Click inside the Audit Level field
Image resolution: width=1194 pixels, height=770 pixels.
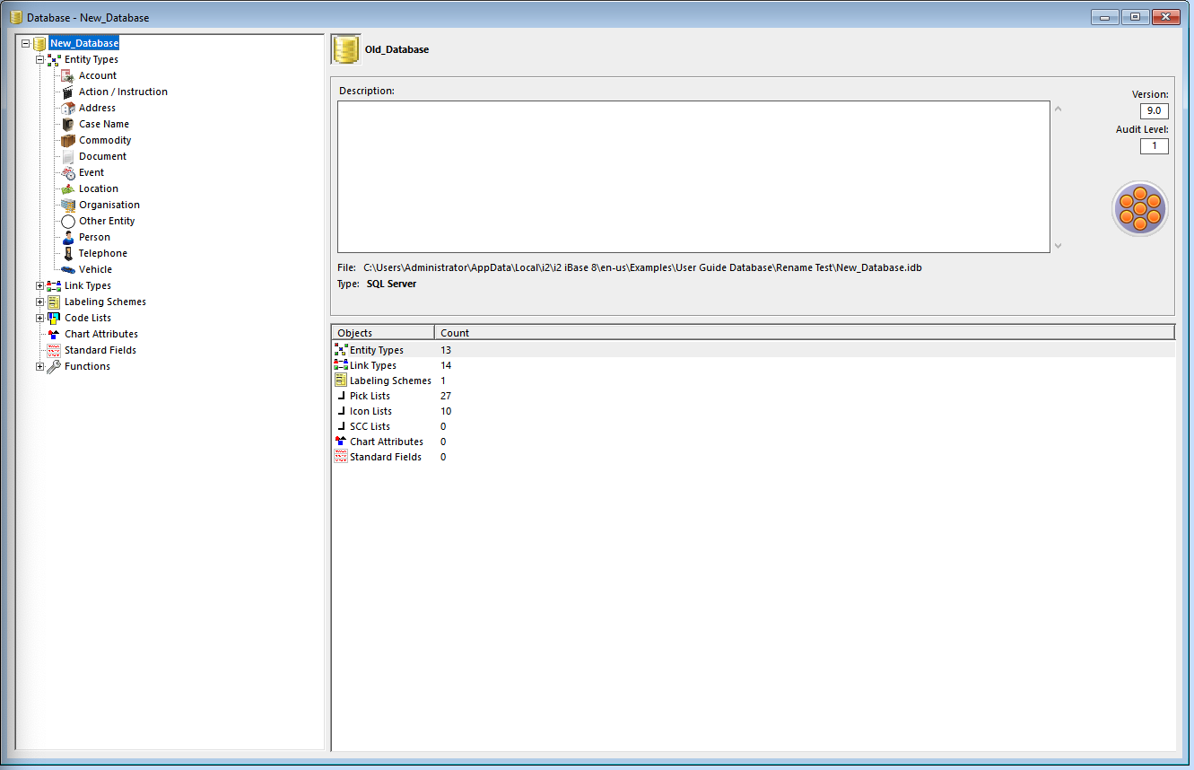coord(1154,145)
